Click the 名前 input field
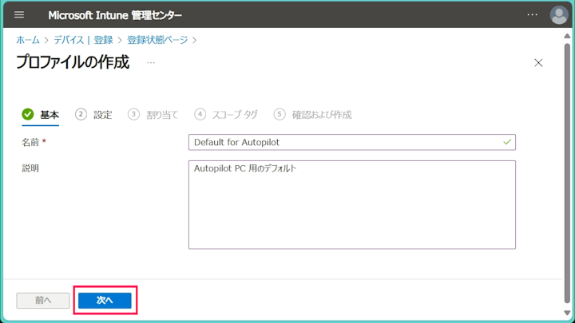The image size is (575, 323). click(352, 142)
